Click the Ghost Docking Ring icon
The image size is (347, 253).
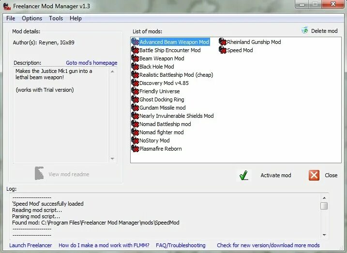(135, 99)
